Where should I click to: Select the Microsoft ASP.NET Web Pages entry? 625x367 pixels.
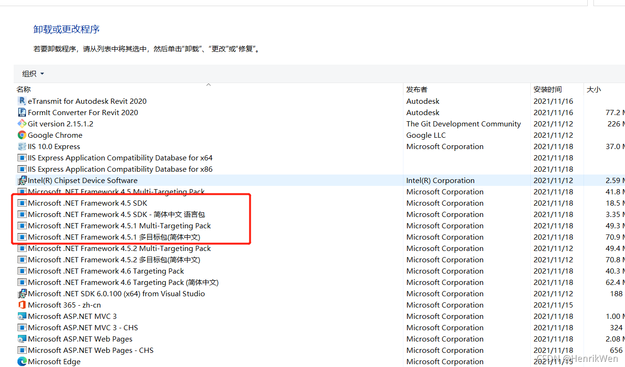click(80, 339)
